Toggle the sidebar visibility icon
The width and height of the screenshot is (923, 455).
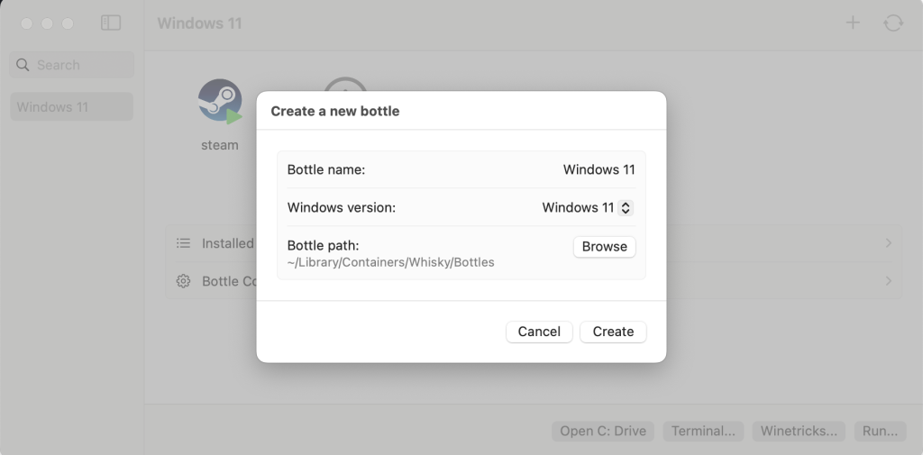point(111,23)
